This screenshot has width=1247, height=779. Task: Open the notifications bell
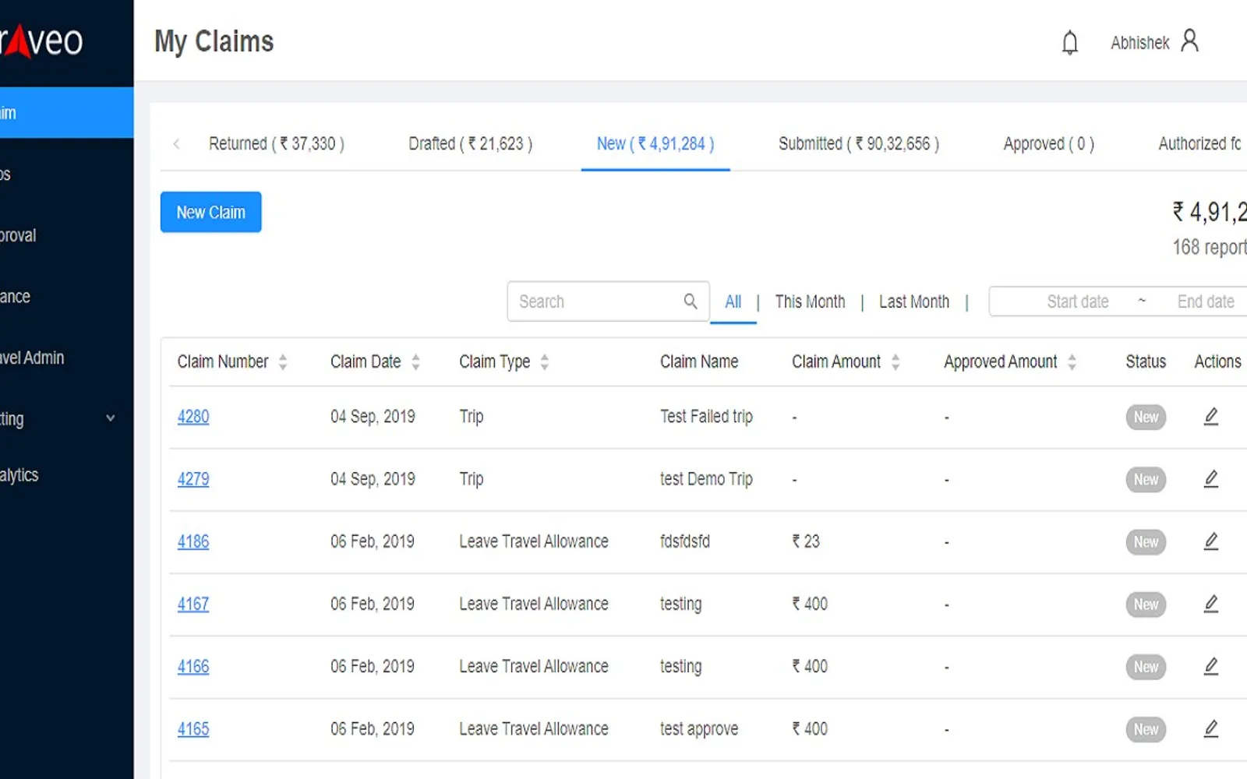pyautogui.click(x=1070, y=42)
